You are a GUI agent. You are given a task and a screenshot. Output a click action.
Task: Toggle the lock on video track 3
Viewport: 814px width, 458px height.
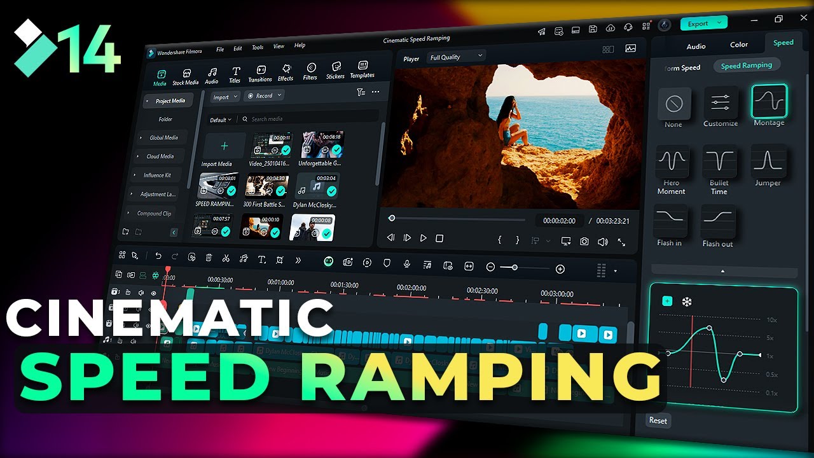pos(128,293)
